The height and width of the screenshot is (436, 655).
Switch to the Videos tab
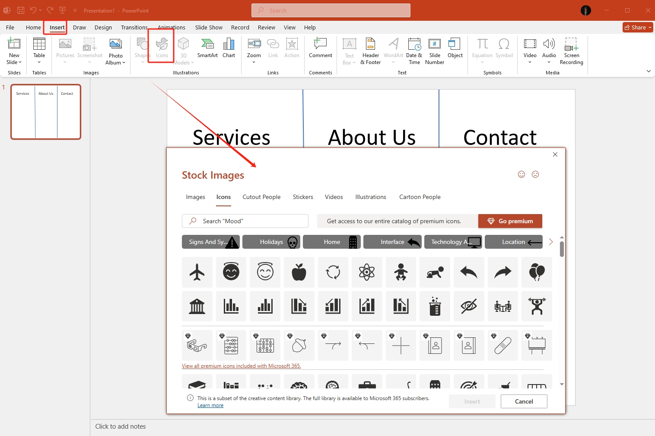pos(334,197)
